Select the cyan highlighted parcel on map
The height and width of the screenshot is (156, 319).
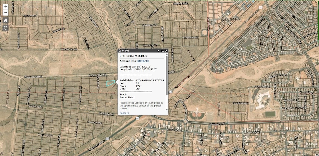pyautogui.click(x=111, y=83)
